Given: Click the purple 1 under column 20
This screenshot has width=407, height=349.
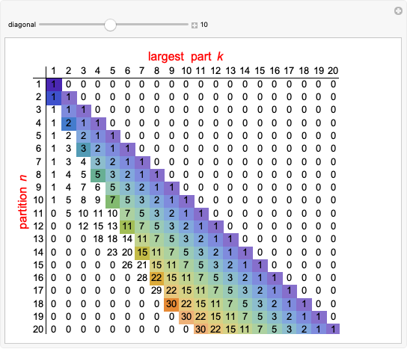Looking at the screenshot, I should point(333,329).
